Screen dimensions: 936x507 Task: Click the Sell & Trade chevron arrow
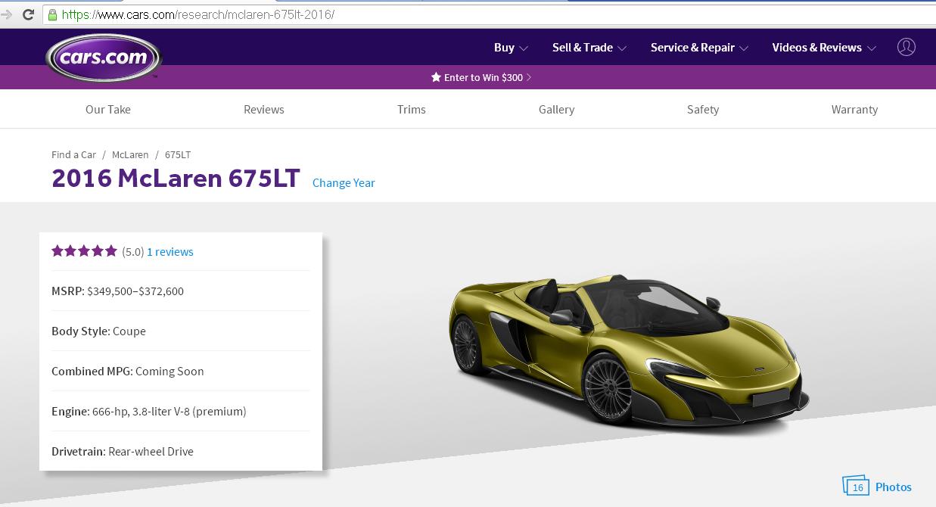(x=622, y=48)
